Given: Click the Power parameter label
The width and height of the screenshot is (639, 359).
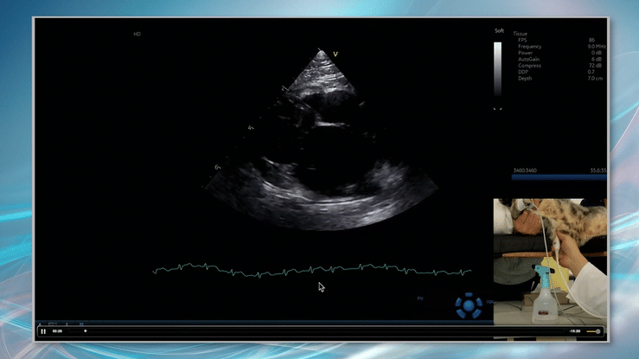Looking at the screenshot, I should click(x=526, y=53).
